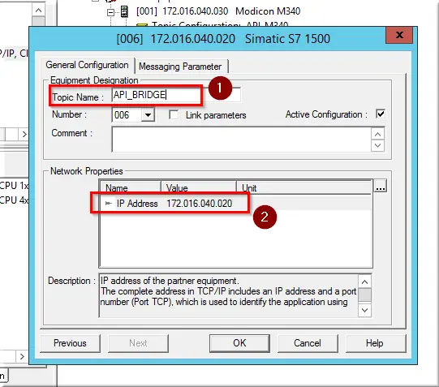Image resolution: width=439 pixels, height=387 pixels.
Task: Collapse the Modicon M340 tree node
Action: (111, 12)
